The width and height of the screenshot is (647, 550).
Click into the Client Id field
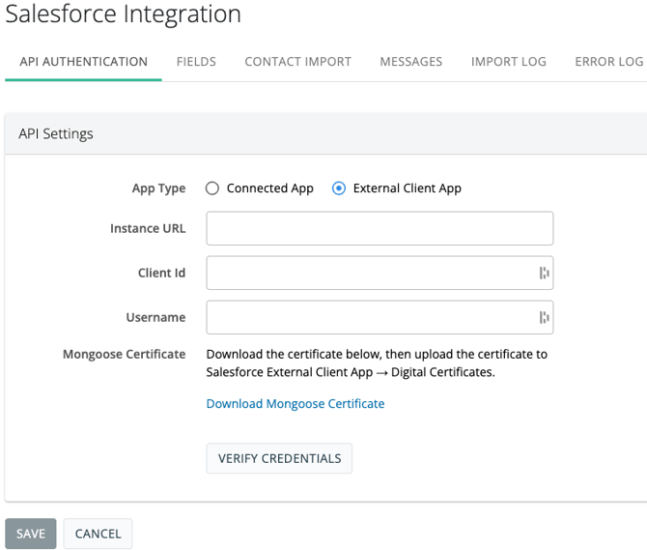[380, 273]
